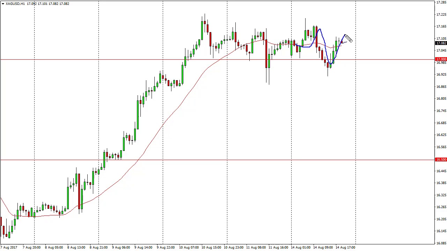
Task: Click the 14 Aug 17:00 time label
Action: 345,248
